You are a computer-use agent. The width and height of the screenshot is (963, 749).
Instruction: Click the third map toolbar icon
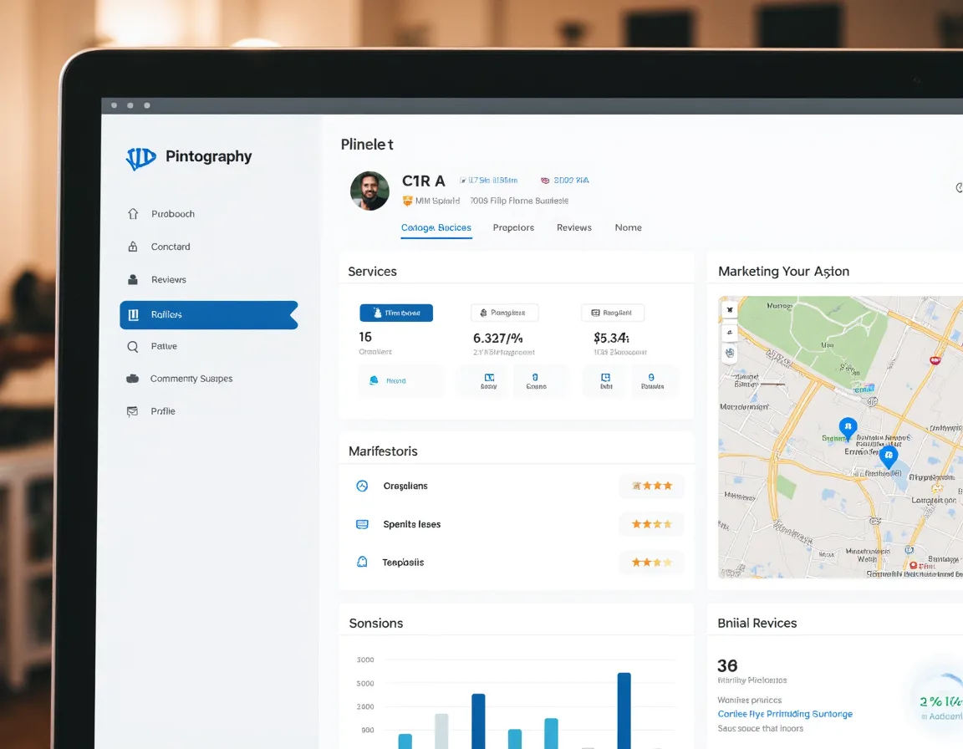tap(730, 353)
